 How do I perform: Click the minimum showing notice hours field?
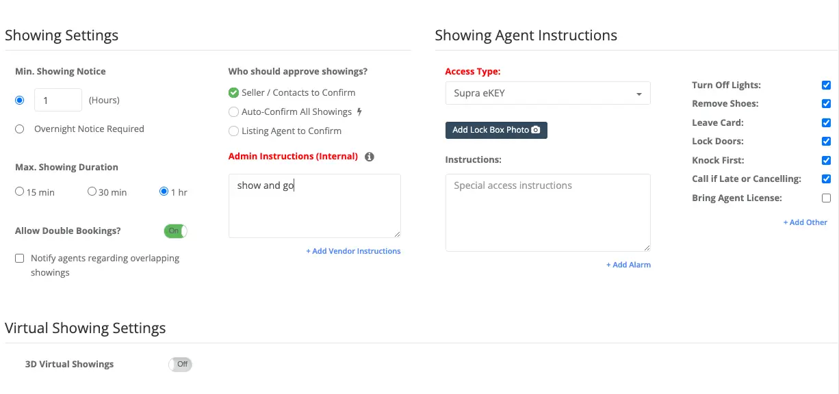57,100
